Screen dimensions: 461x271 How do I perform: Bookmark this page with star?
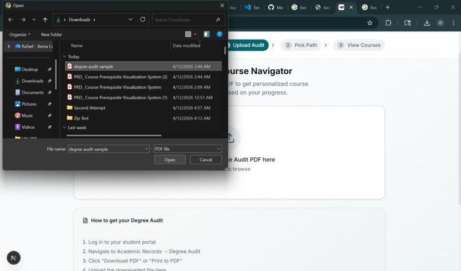point(370,23)
